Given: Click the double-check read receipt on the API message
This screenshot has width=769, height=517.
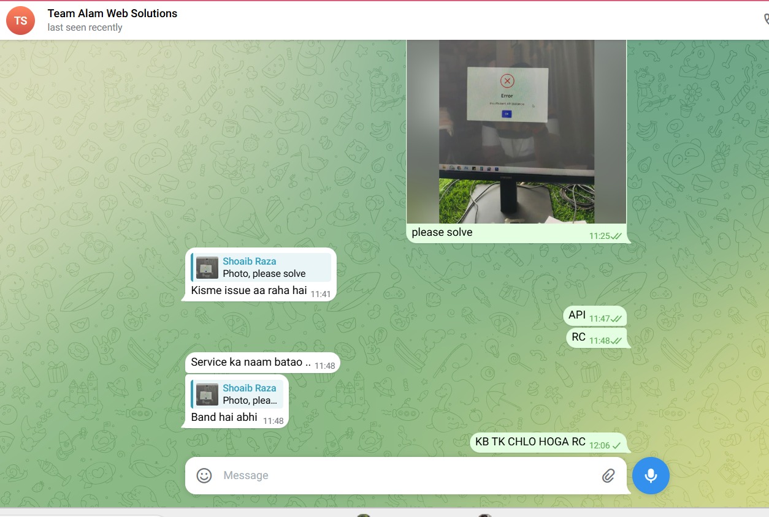Looking at the screenshot, I should [616, 319].
